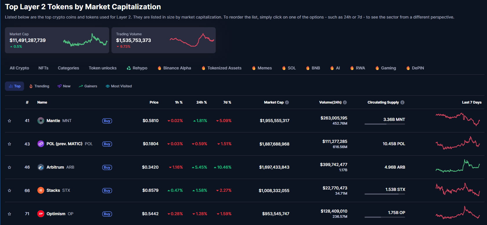The width and height of the screenshot is (487, 225).
Task: Click the Market Cap summary card chart
Action: (85, 40)
